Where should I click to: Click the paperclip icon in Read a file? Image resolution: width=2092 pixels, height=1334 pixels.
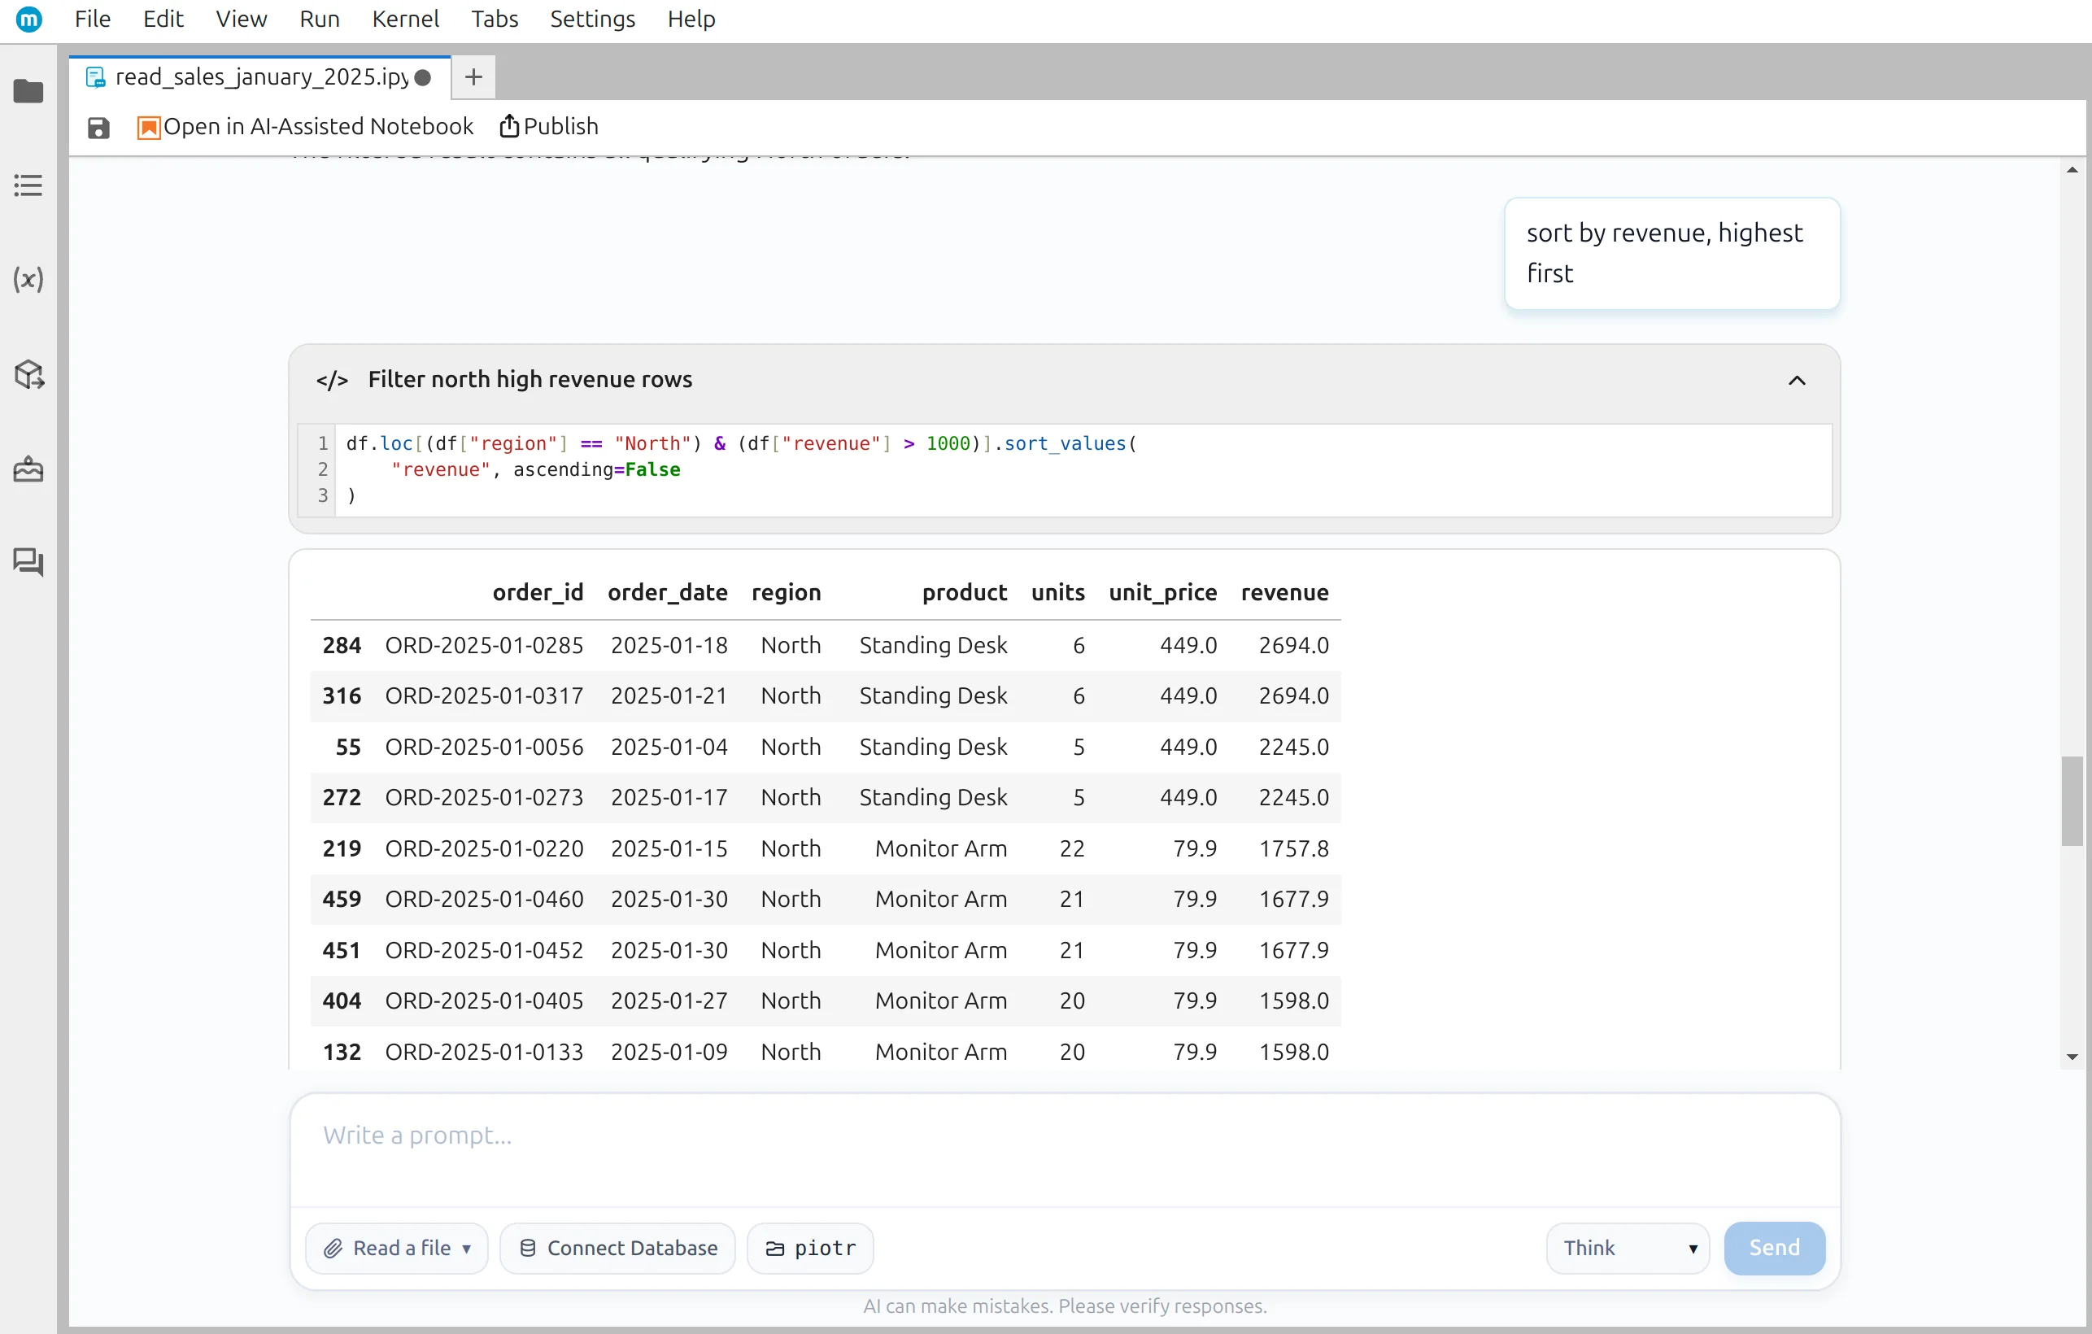(x=332, y=1249)
